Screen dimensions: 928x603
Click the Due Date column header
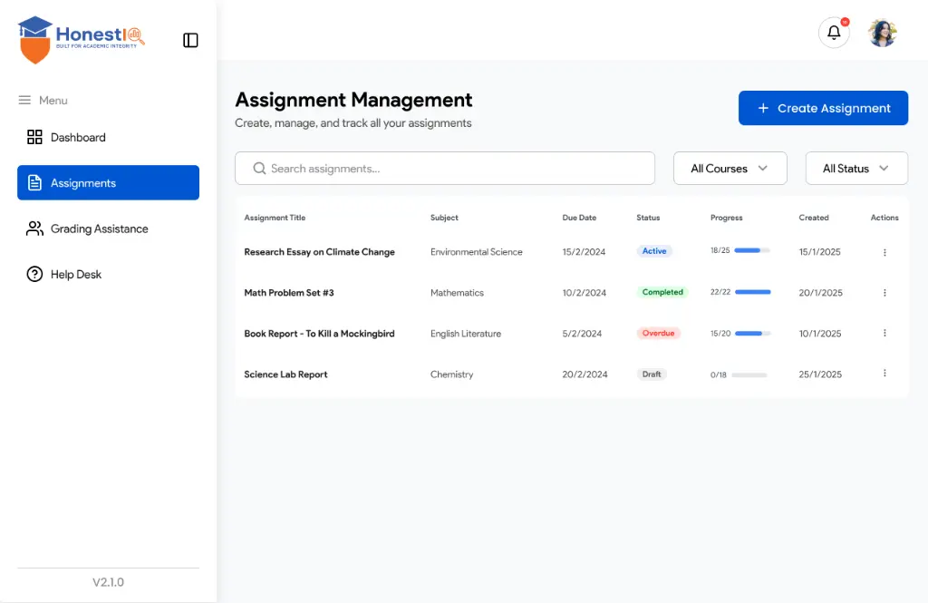coord(579,218)
